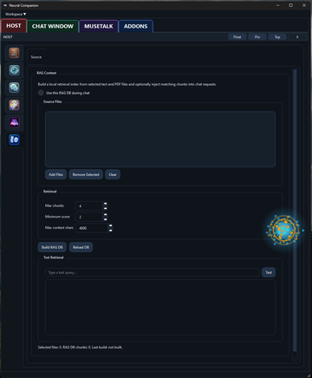Viewport: 312px width, 378px height.
Task: Decrease the Minimum score value
Action: 106,219
